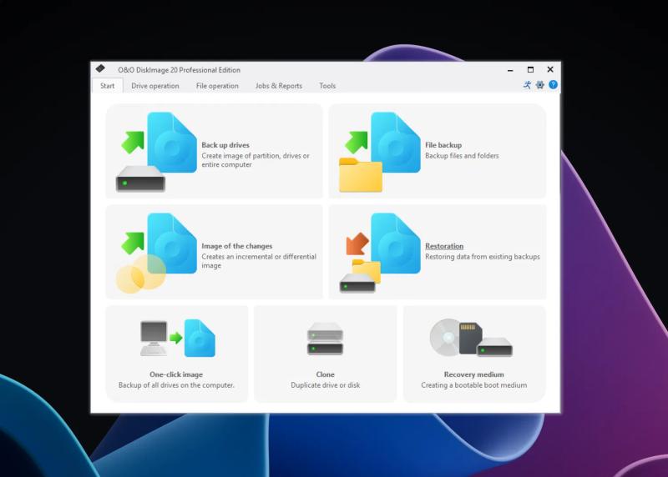Image resolution: width=668 pixels, height=477 pixels.
Task: Close the DiskImage window
Action: pos(550,69)
